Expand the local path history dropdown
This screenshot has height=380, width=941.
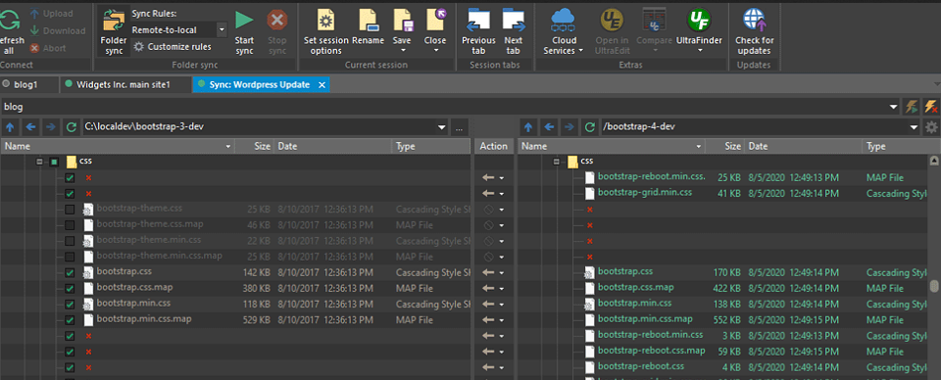442,127
